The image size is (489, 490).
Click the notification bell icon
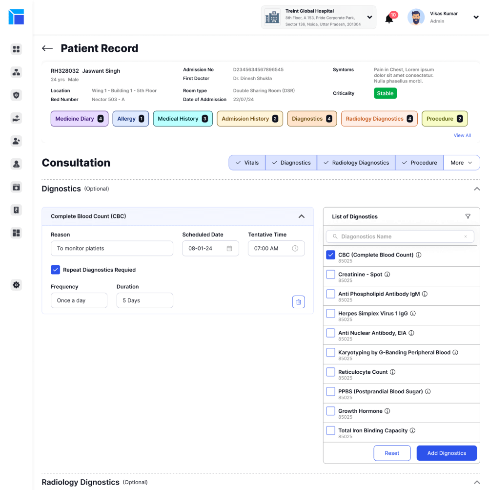pyautogui.click(x=389, y=19)
